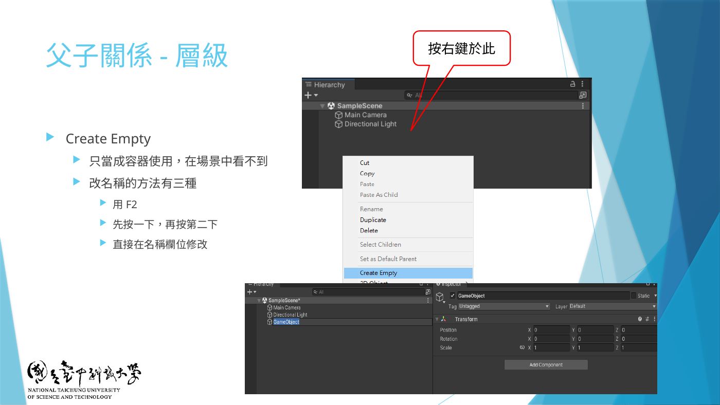Collapse the Transform component foldout
Viewport: 720px width, 405px height.
[x=437, y=319]
